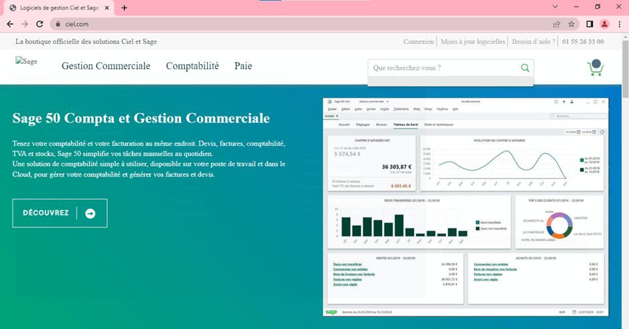Viewport: 629px width, 329px height.
Task: Open the shopping cart icon
Action: click(596, 67)
